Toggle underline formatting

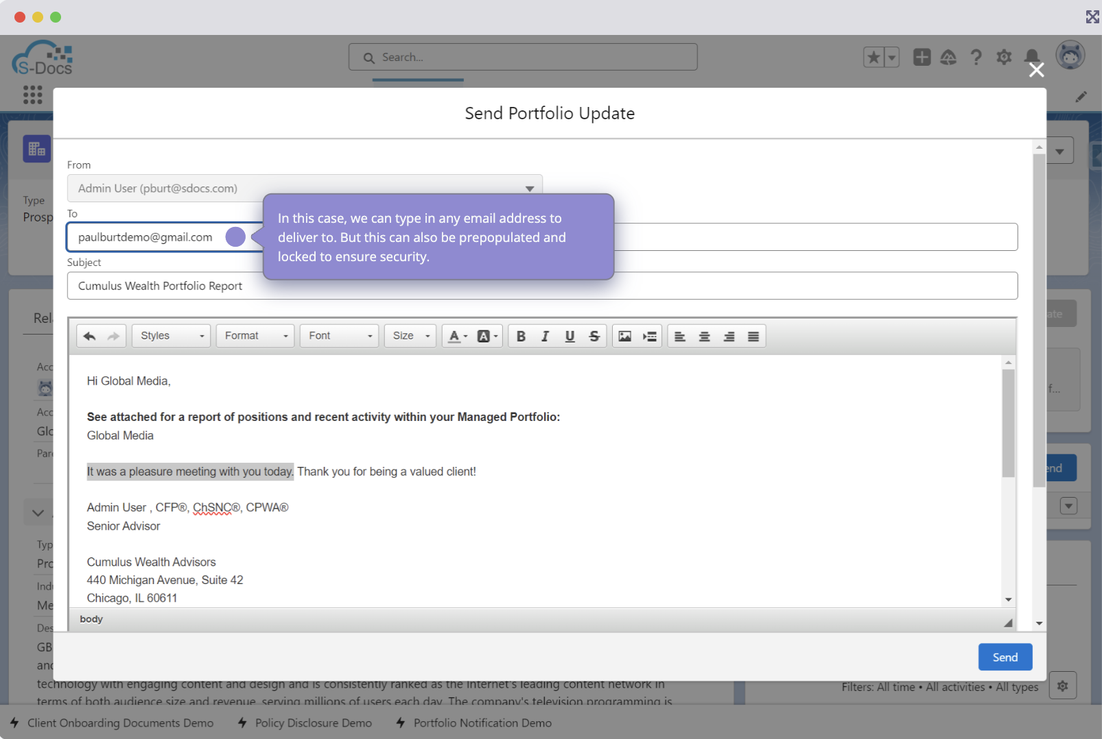(x=570, y=336)
